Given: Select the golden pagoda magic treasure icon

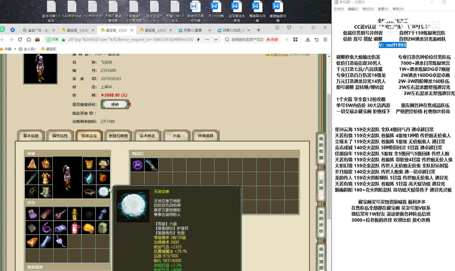Looking at the screenshot, I should (x=75, y=214).
